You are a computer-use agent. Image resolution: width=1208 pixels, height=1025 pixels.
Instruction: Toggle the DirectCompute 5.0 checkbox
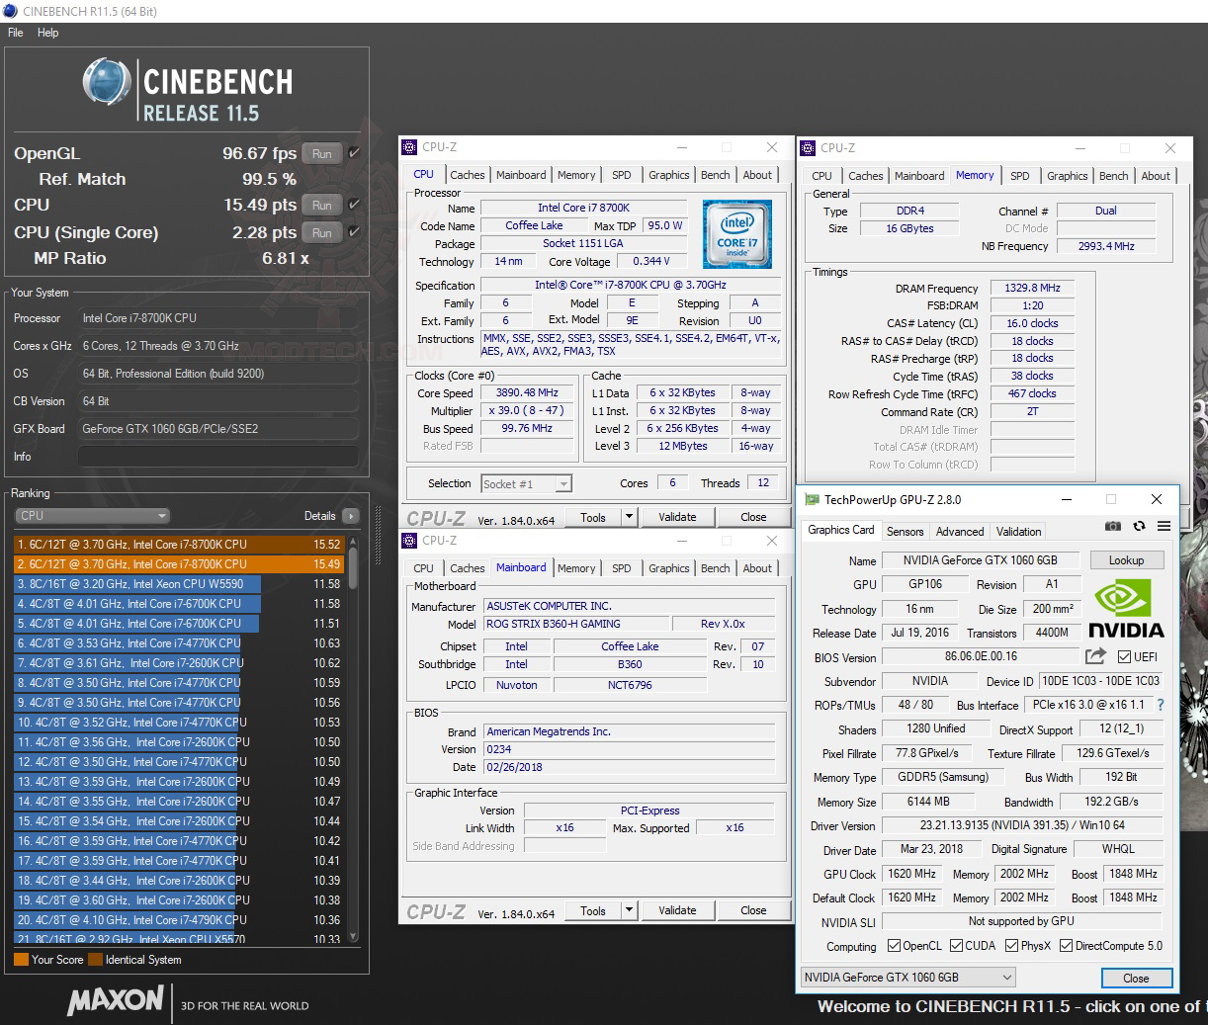point(1066,946)
